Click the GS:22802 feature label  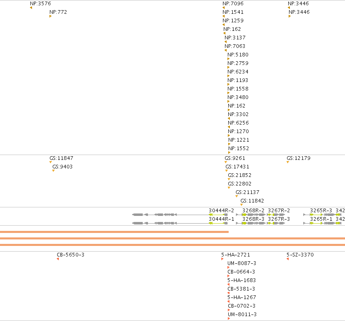click(x=240, y=184)
